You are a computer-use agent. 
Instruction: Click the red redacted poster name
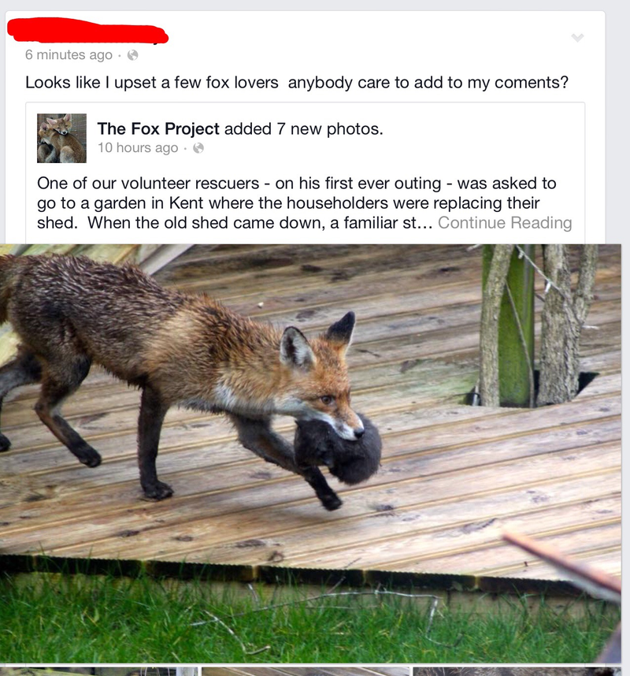coord(88,30)
